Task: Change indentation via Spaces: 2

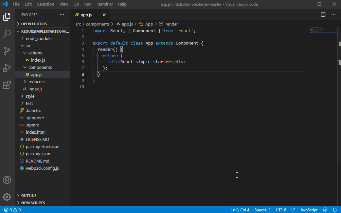Action: pos(262,210)
